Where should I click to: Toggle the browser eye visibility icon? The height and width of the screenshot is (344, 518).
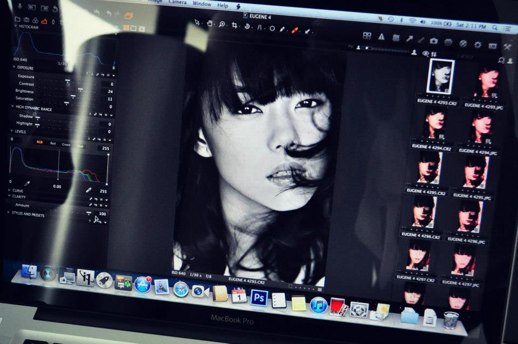pyautogui.click(x=426, y=53)
